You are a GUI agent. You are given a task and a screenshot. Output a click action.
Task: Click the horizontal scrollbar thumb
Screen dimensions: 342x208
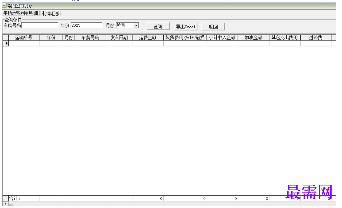point(11,204)
